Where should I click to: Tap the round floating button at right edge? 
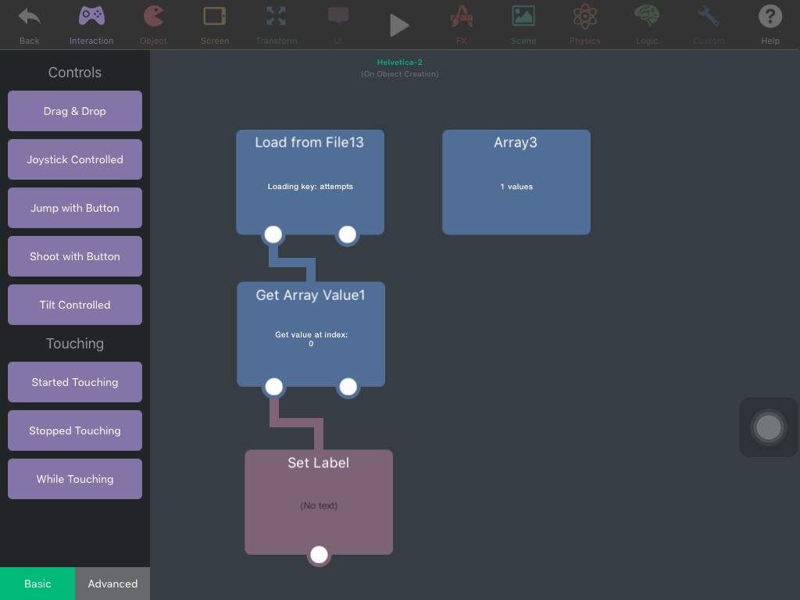point(768,427)
